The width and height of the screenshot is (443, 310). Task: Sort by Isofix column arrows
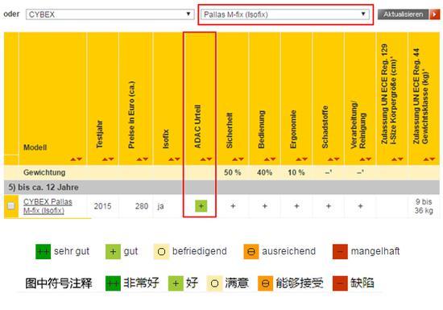click(174, 159)
